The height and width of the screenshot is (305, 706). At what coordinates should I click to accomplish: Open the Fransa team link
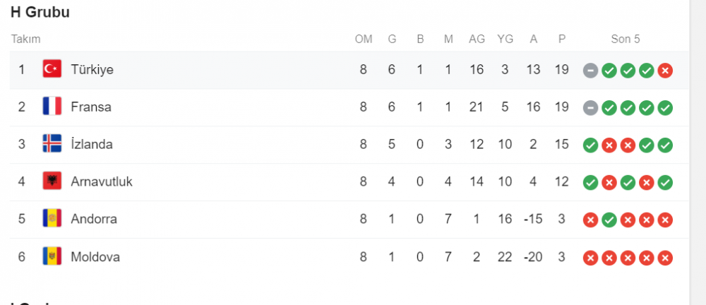[91, 107]
